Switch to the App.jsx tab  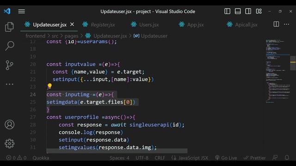[x=195, y=24]
